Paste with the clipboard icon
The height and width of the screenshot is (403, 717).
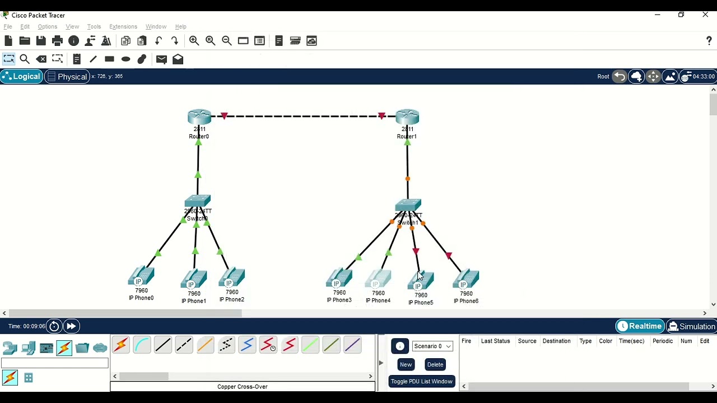click(142, 41)
